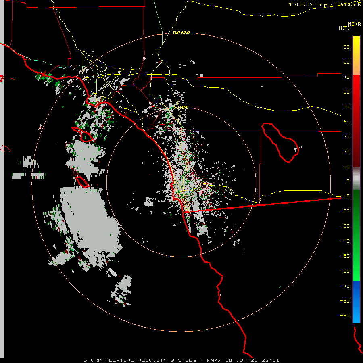Click the 40 knot value on the scale

346,121
